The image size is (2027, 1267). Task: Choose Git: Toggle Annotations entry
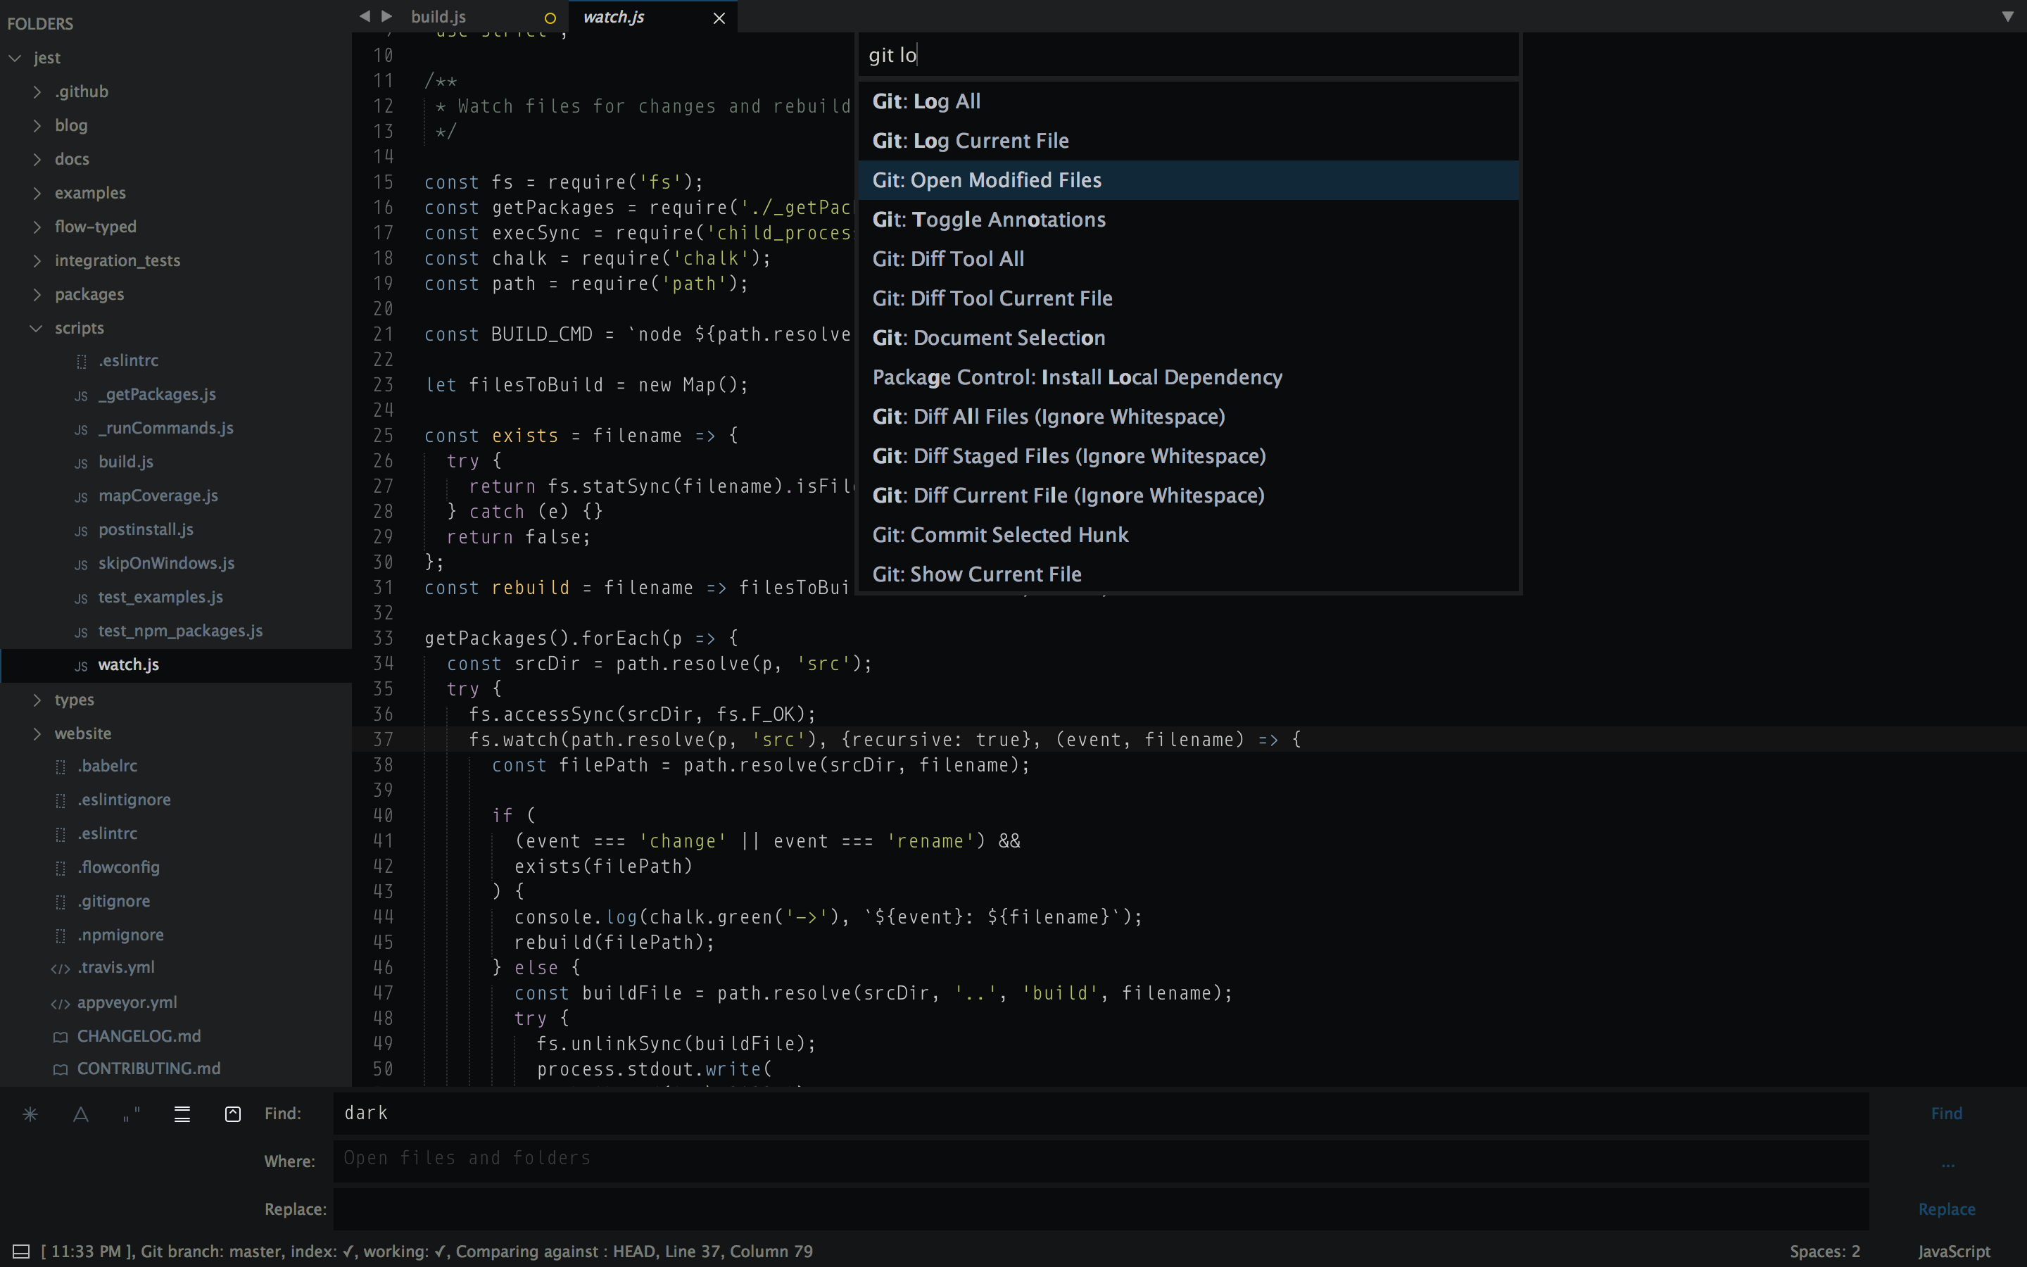pyautogui.click(x=988, y=220)
